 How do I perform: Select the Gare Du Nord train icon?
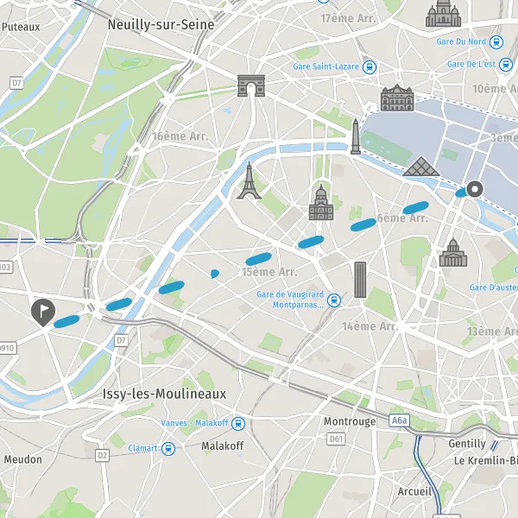(x=496, y=42)
